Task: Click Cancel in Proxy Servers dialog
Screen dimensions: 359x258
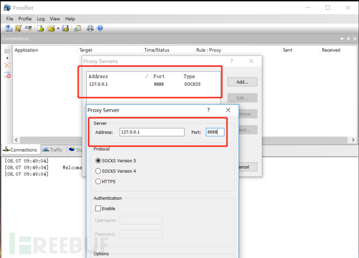Action: point(248,167)
